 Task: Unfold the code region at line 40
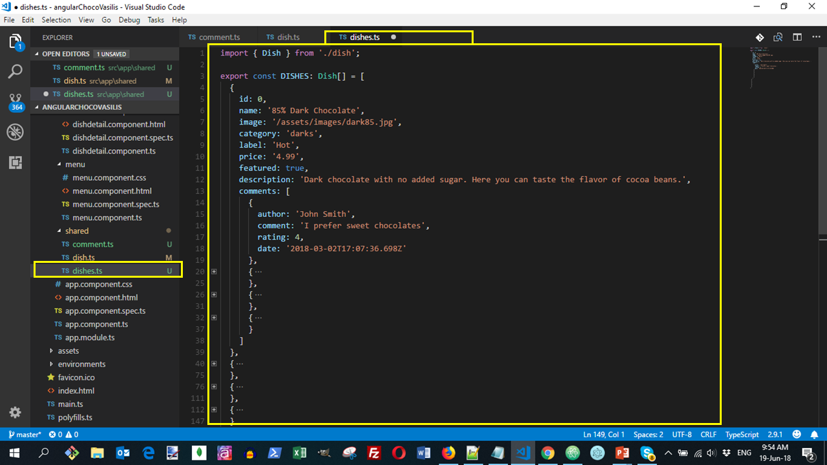coord(214,364)
